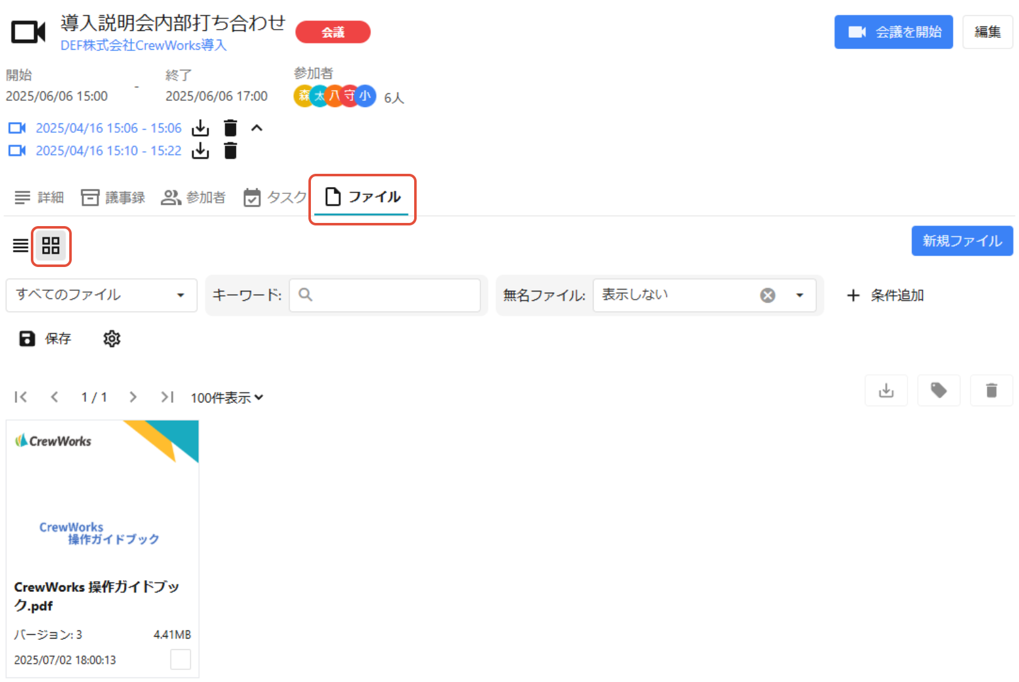Start the meeting with 会議を開始
The width and height of the screenshot is (1019, 682).
coord(893,32)
